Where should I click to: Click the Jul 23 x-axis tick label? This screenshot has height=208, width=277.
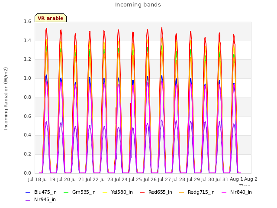pyautogui.click(x=106, y=179)
